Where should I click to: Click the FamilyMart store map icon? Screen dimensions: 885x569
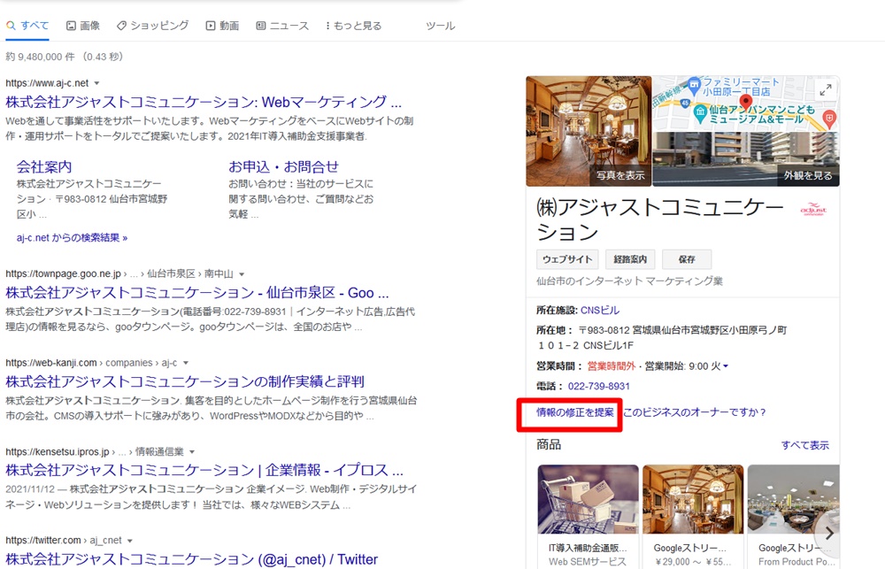click(x=694, y=86)
